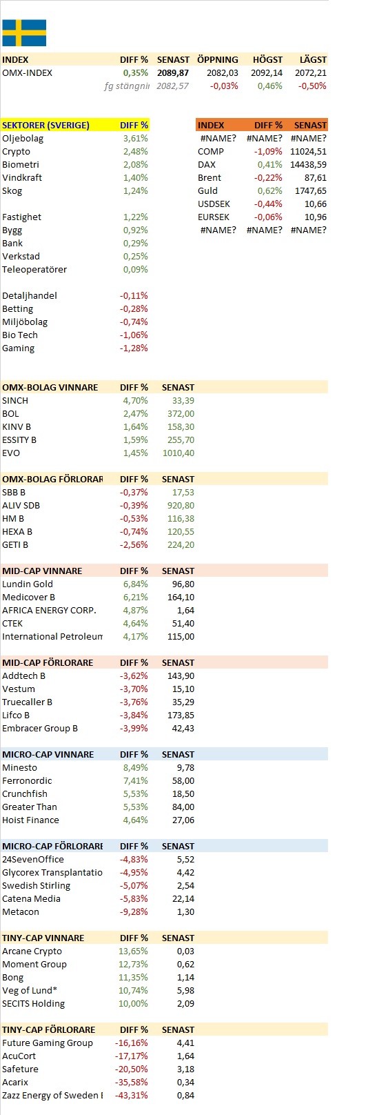Select the OMX-INDEX row label
The image size is (368, 1115).
(27, 72)
